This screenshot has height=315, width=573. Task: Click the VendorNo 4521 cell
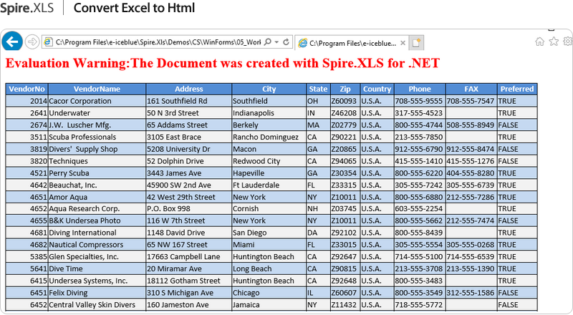(27, 173)
